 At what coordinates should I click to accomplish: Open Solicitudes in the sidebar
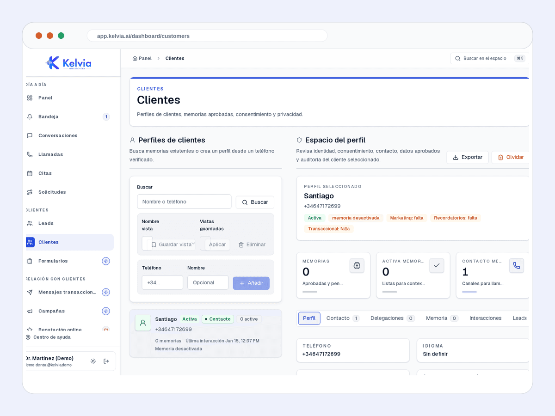coord(69,192)
